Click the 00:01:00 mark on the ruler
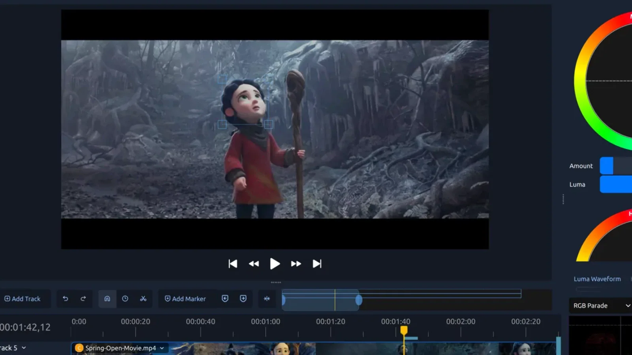 click(265, 321)
